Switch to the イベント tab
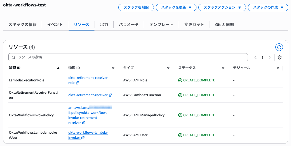This screenshot has width=291, height=146. pyautogui.click(x=55, y=25)
